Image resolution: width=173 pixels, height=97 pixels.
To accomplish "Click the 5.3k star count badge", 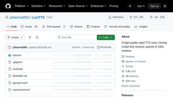I will point(162,17).
